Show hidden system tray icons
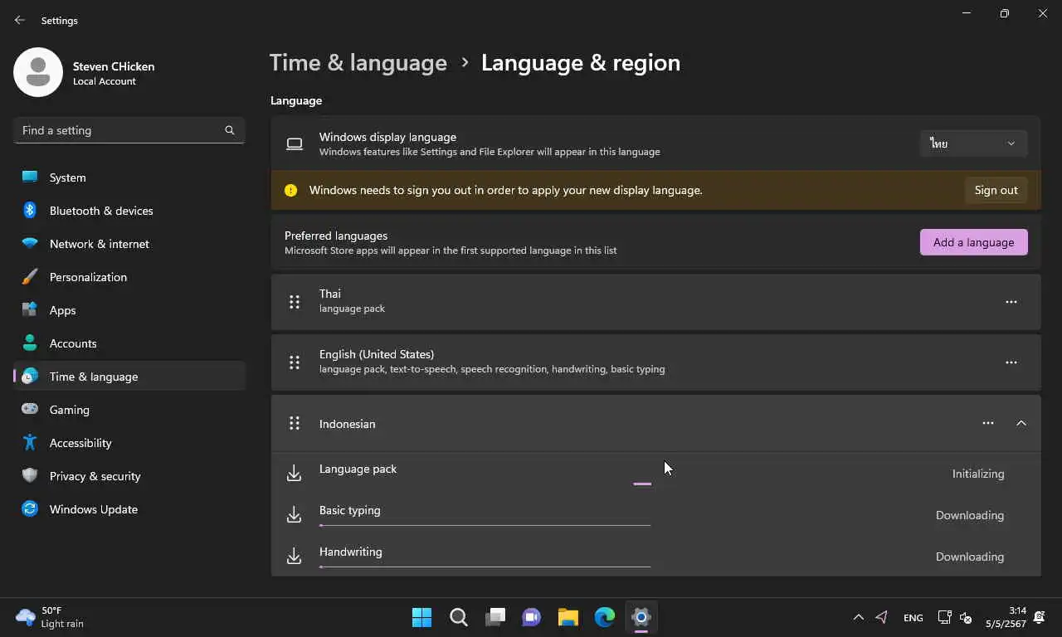 (859, 617)
